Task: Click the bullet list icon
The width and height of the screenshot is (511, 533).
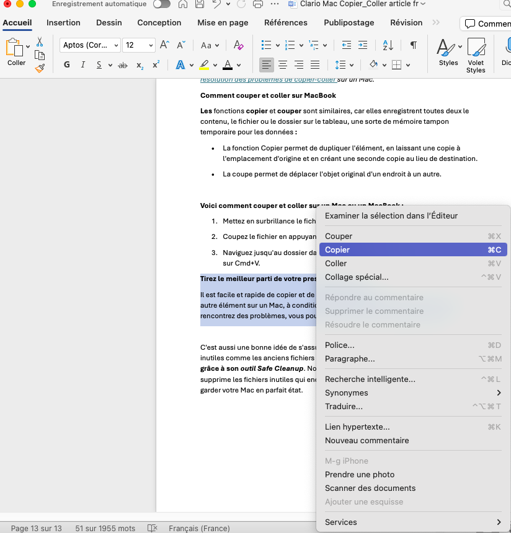Action: point(266,45)
